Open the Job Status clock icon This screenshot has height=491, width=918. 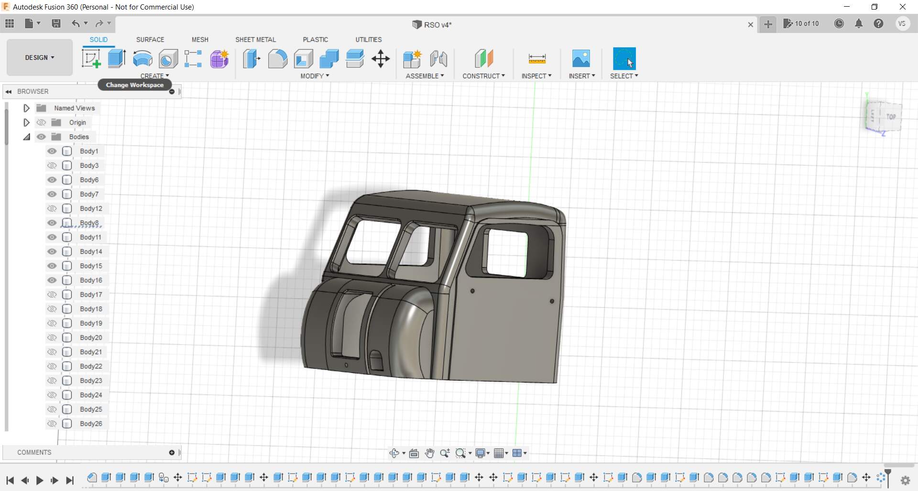839,23
